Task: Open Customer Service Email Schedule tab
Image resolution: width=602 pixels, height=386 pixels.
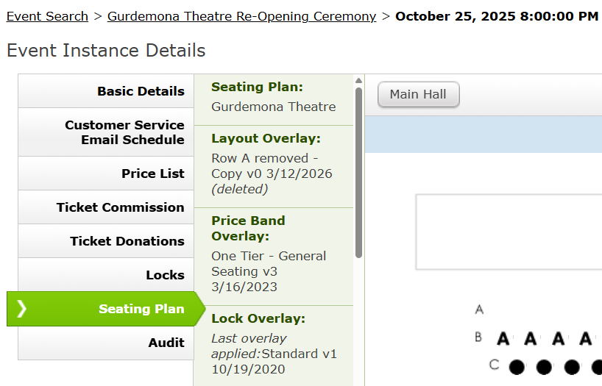Action: tap(106, 132)
